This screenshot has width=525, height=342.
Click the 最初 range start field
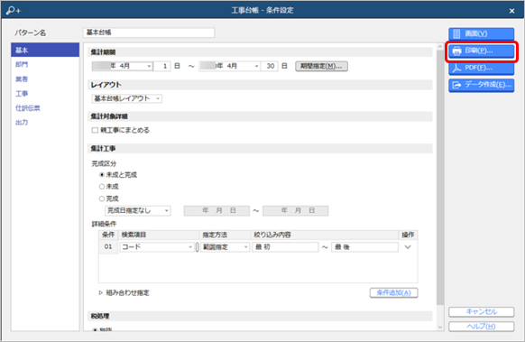click(x=285, y=247)
